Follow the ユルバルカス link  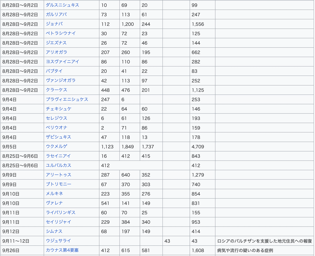click(58, 165)
